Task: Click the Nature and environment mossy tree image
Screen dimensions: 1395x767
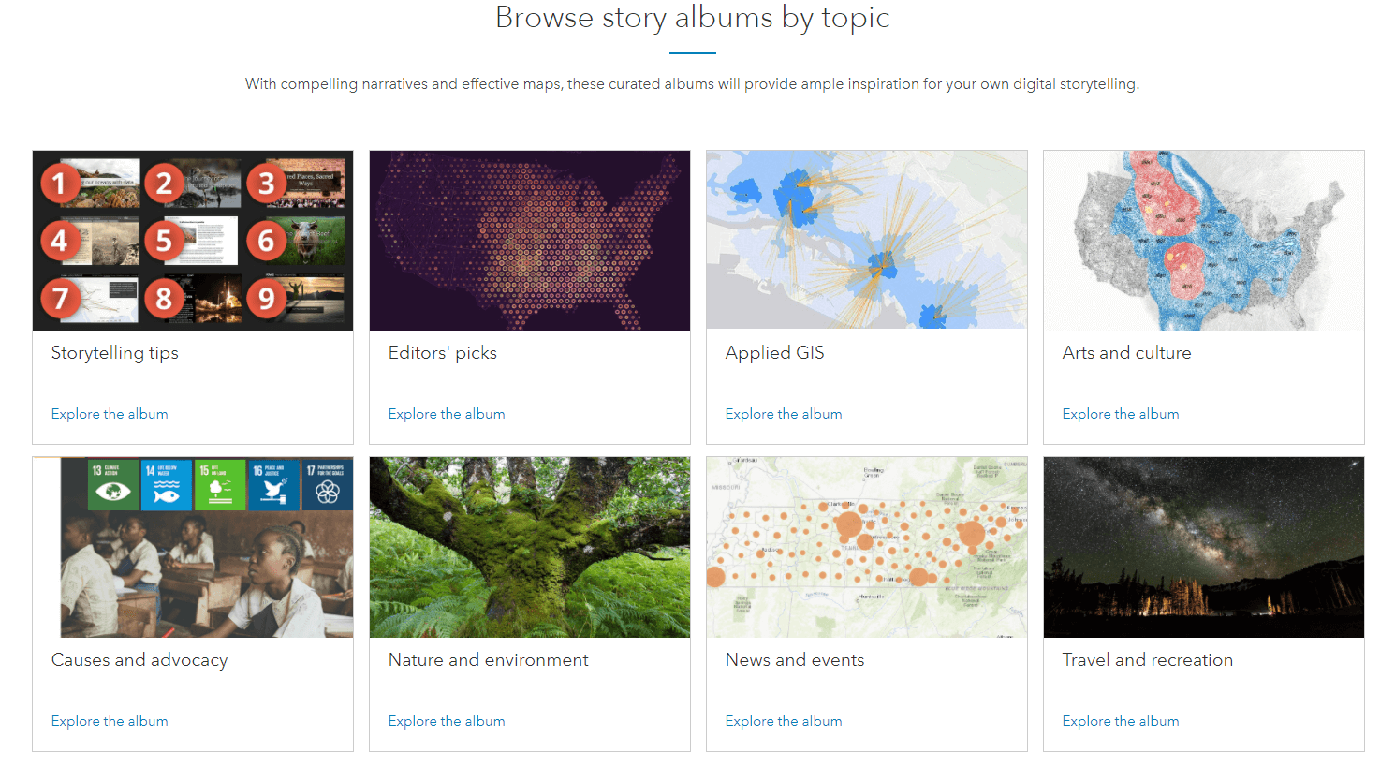Action: coord(530,548)
